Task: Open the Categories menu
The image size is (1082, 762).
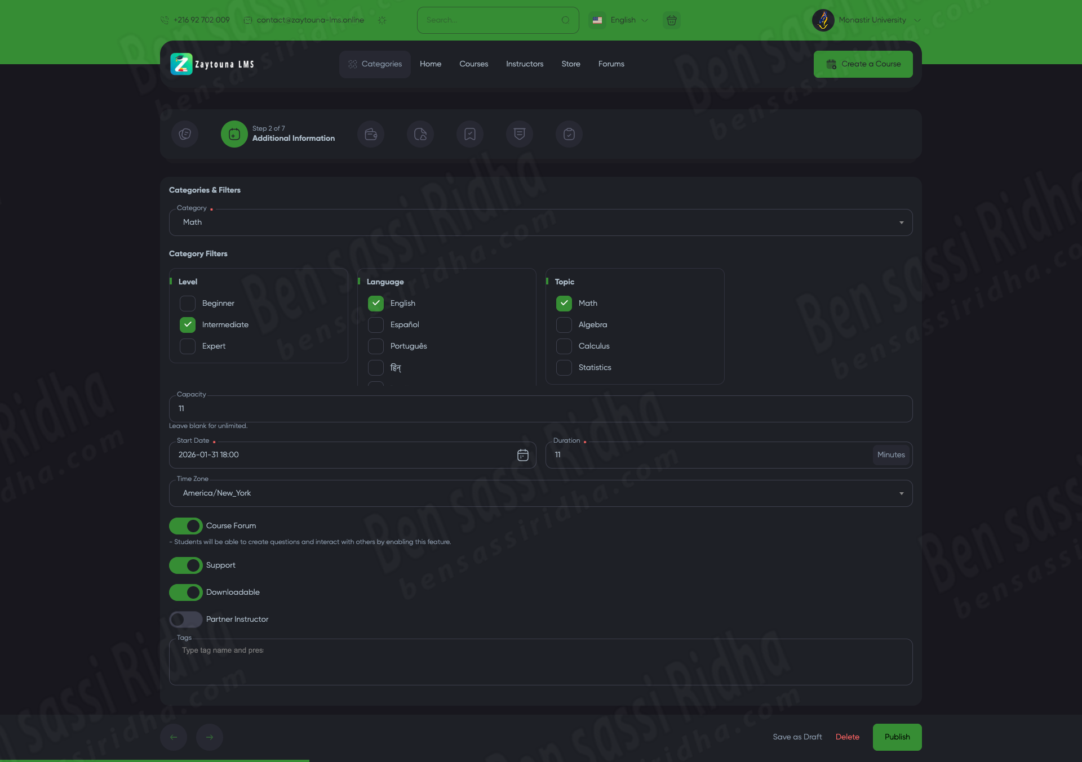Action: click(375, 64)
